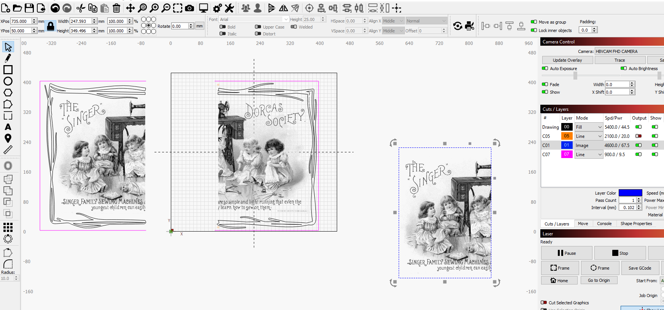Toggle Show switch for C07 layer
Screen dimensions: 664x310
[x=655, y=155]
